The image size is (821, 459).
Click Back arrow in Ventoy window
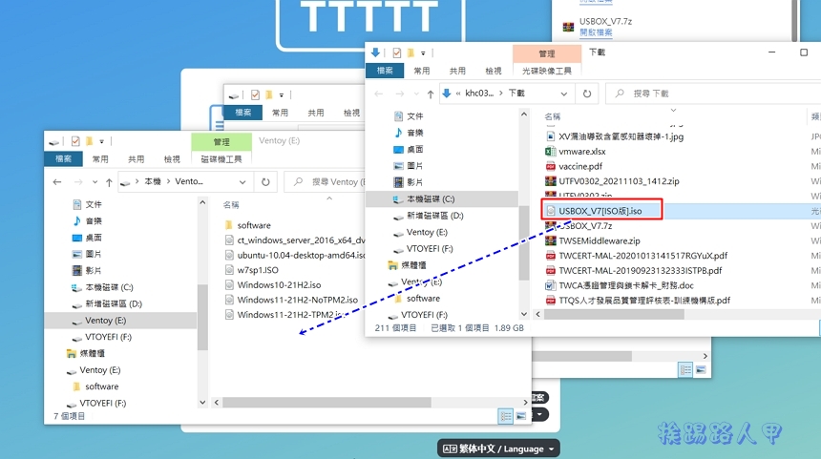[x=57, y=182]
